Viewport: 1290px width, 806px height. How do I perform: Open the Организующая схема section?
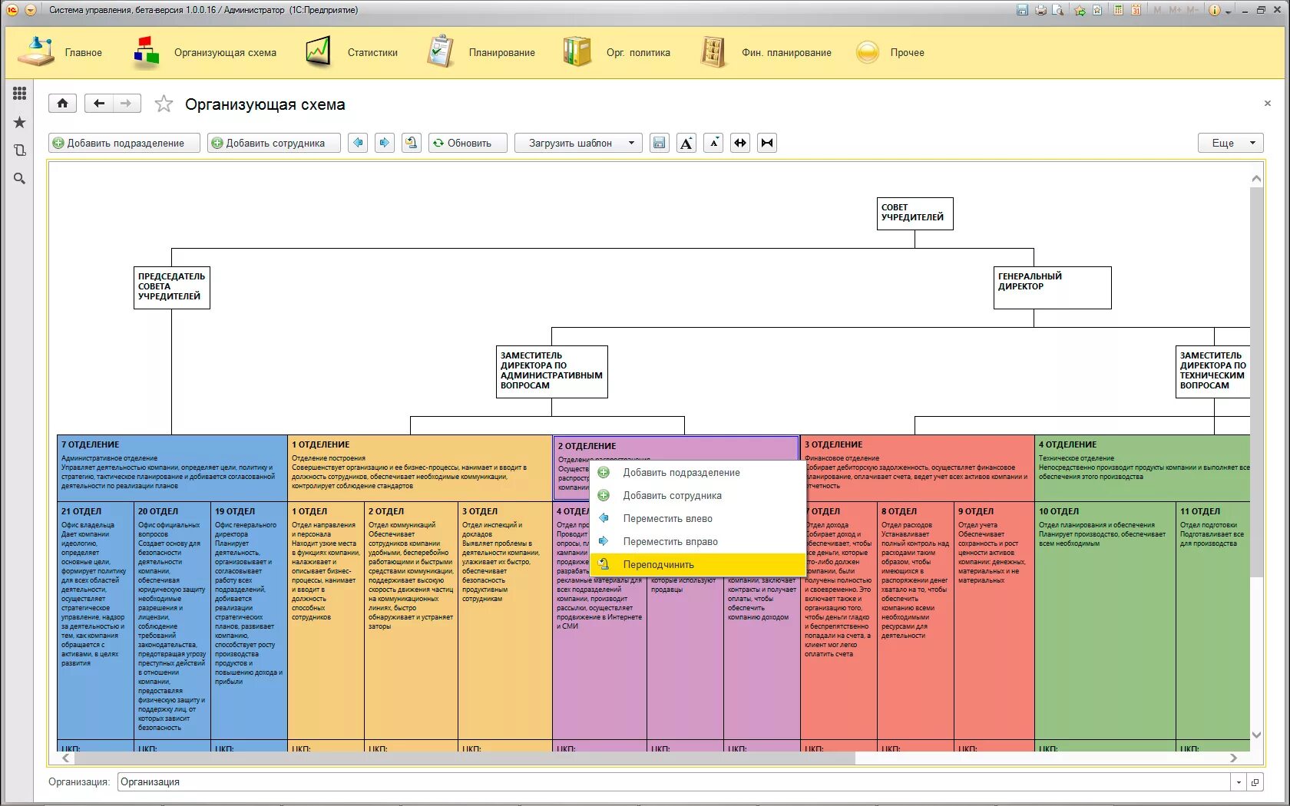(x=206, y=52)
